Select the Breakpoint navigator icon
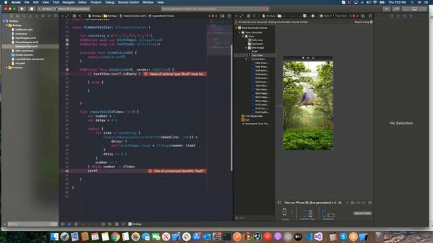Viewport: 433px width, 243px height. pos(49,16)
